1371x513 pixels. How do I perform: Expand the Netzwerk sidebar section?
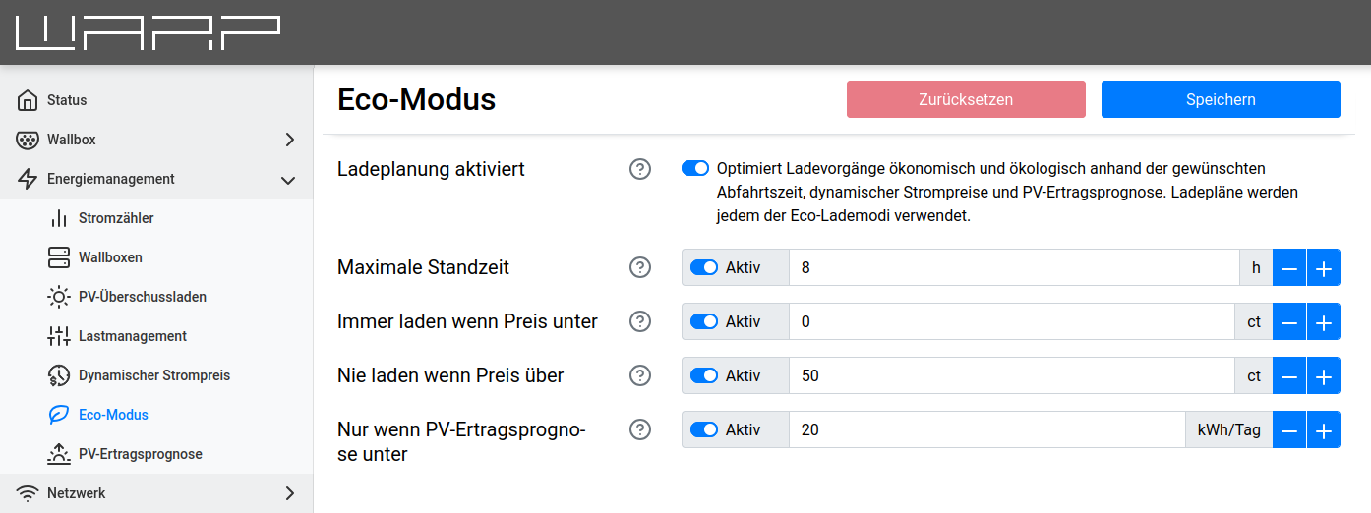coord(289,493)
